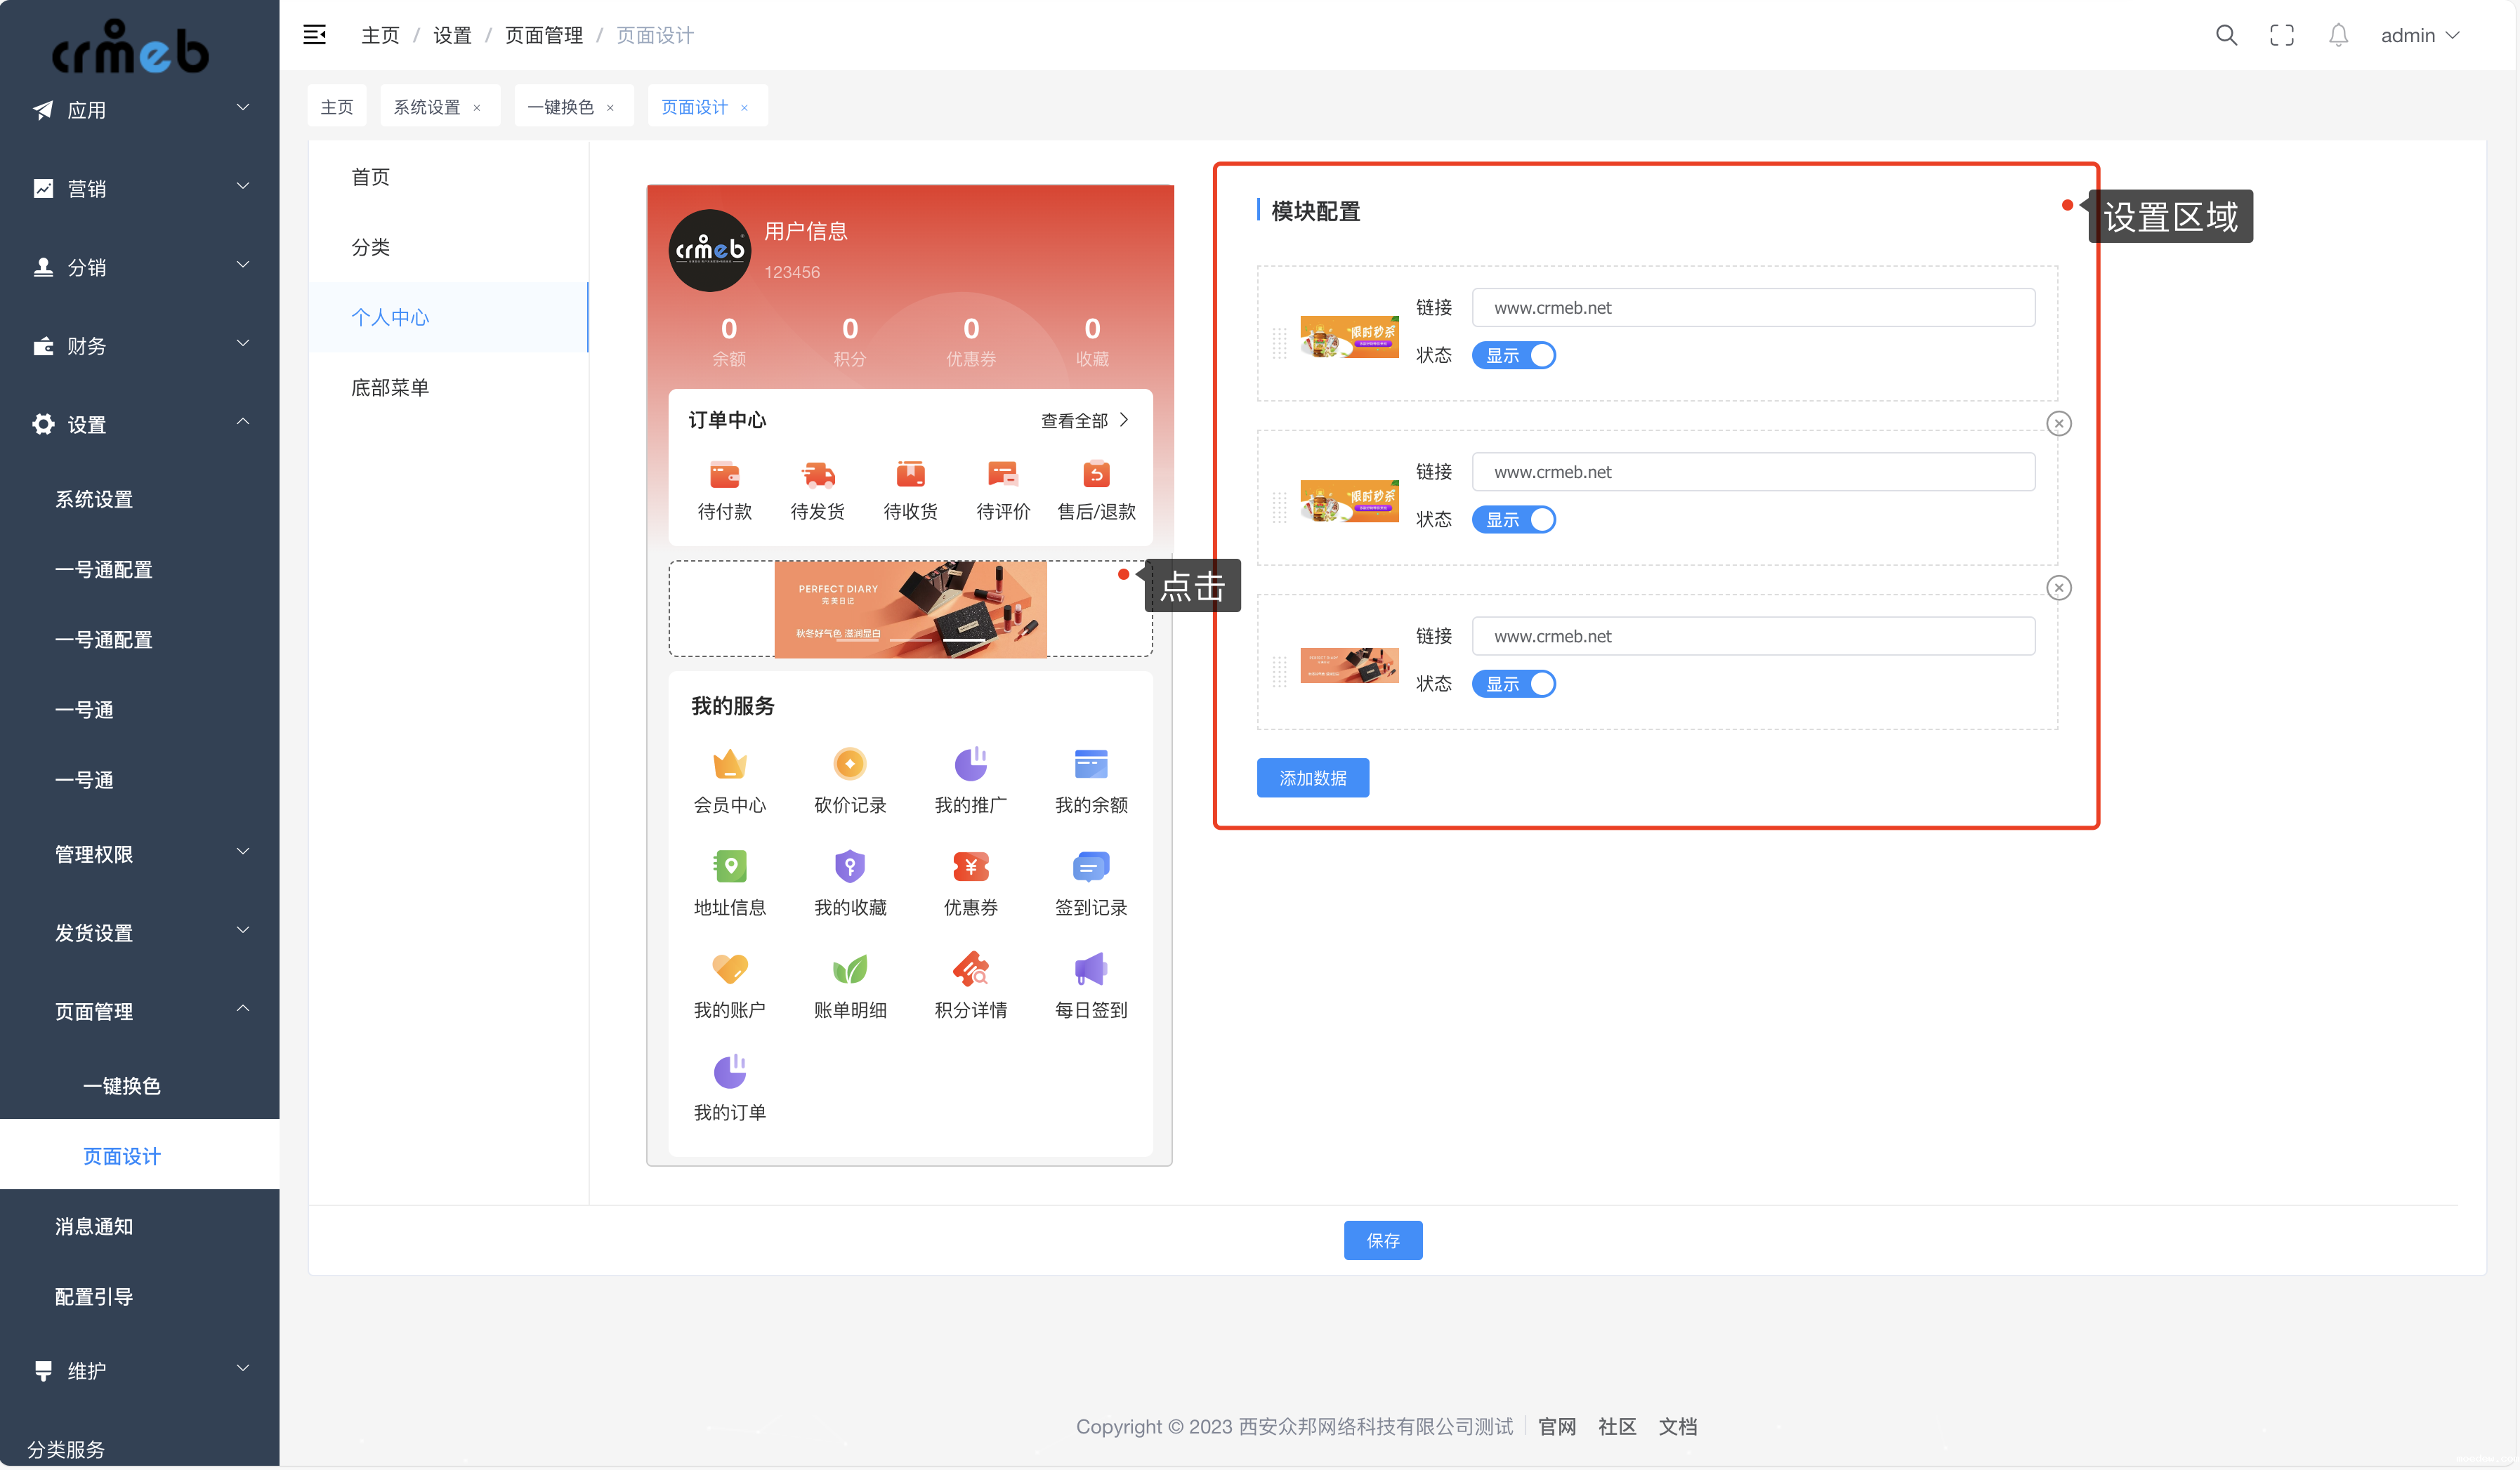The image size is (2520, 1470).
Task: Toggle the third banner's 显示 status switch
Action: click(x=1513, y=684)
